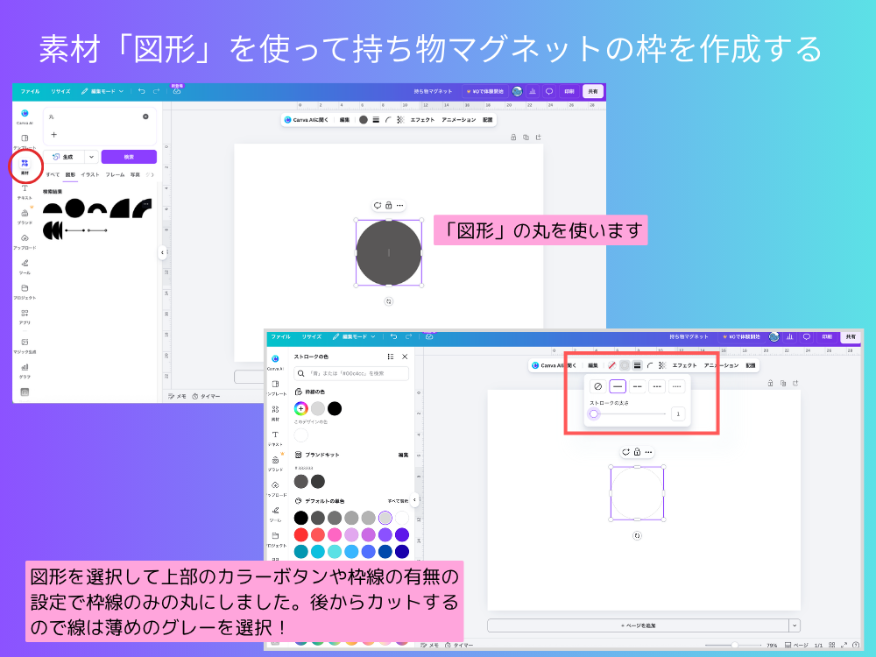876x657 pixels.
Task: Open the アップロード panel in the upper Canva window
Action: [x=25, y=242]
